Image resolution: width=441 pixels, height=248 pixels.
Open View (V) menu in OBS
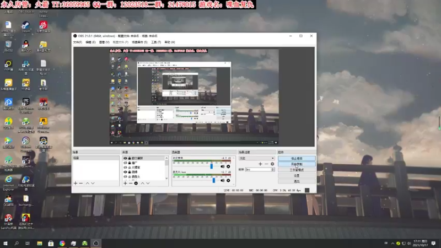click(x=104, y=42)
